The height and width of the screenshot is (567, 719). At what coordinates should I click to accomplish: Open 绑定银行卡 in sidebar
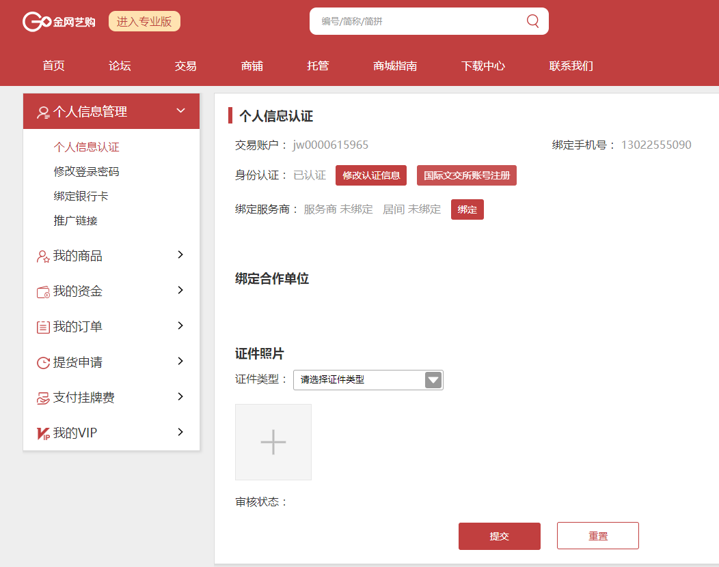tap(81, 197)
